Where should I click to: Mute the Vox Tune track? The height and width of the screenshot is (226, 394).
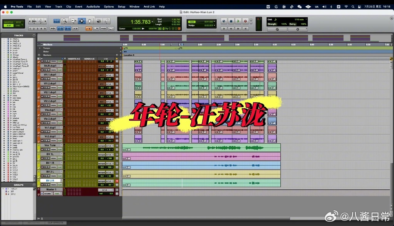coord(48,149)
